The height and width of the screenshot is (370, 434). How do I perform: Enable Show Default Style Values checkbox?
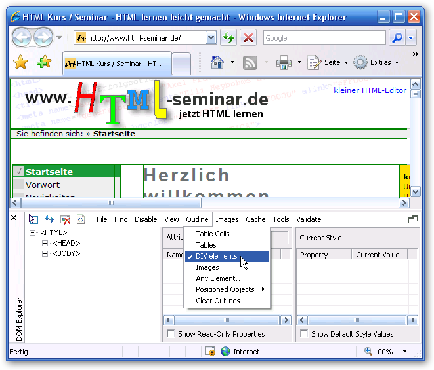click(304, 333)
